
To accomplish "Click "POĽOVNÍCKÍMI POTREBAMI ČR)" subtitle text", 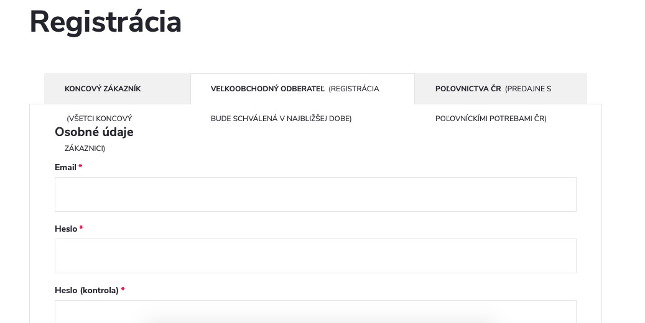I will pos(491,119).
